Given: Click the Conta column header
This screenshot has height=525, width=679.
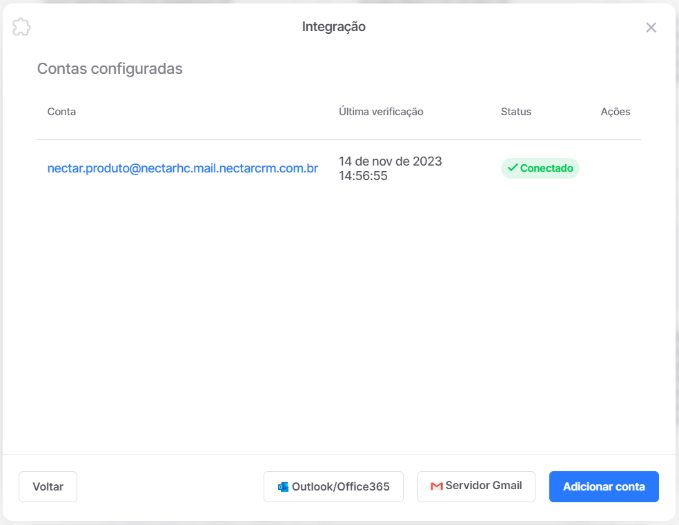Looking at the screenshot, I should pyautogui.click(x=61, y=112).
